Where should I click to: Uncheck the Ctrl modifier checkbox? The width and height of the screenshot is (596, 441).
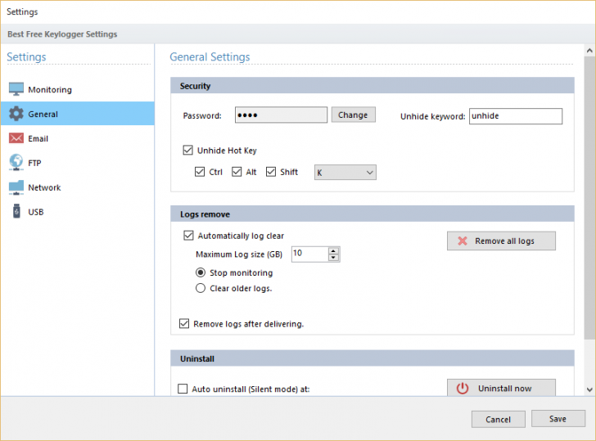pos(200,172)
